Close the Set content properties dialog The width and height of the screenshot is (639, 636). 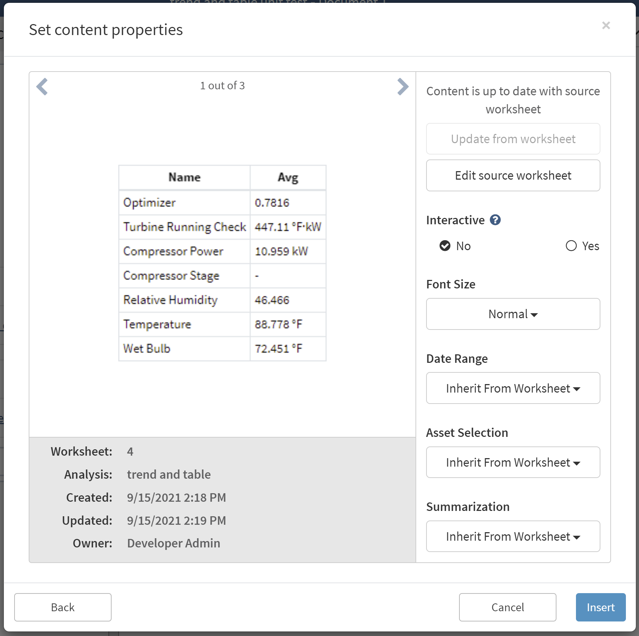tap(606, 26)
